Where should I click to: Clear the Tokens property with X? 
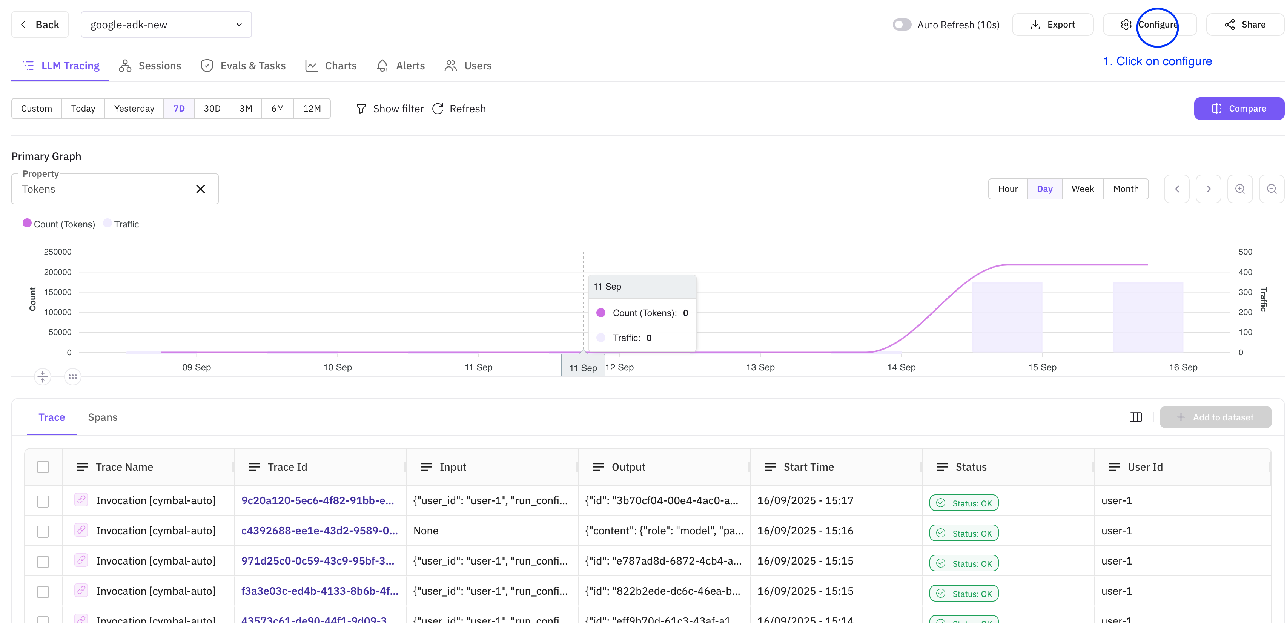point(200,189)
